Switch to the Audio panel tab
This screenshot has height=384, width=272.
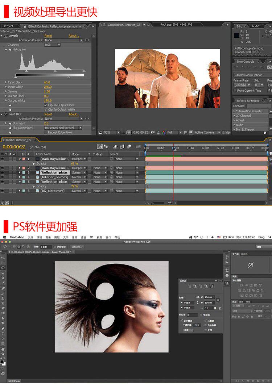coord(255,26)
